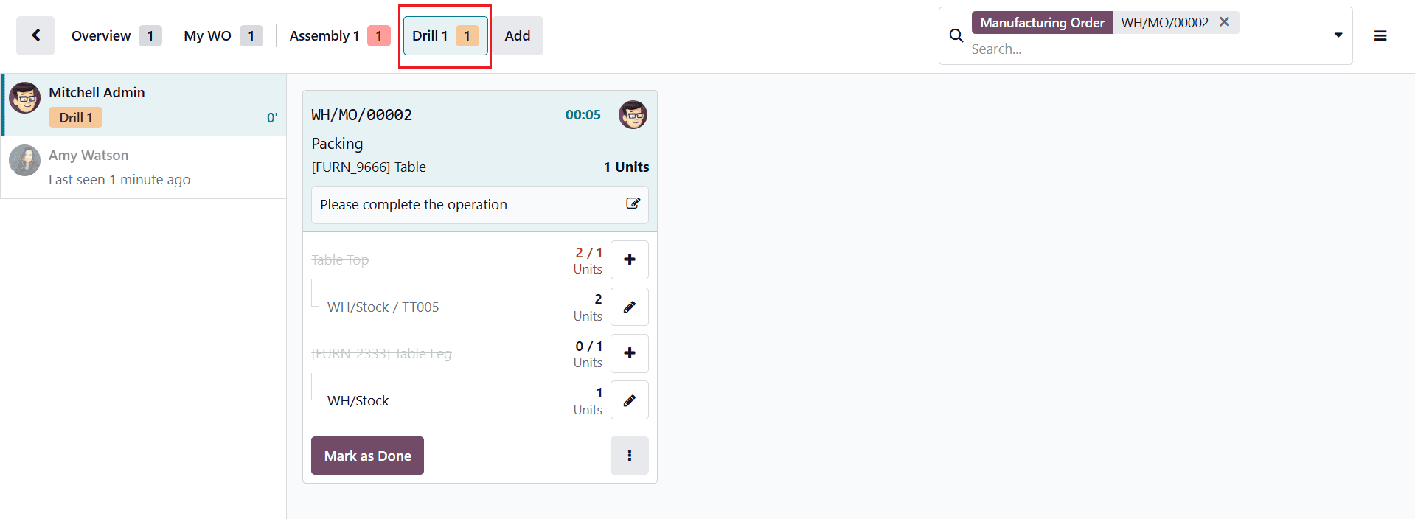The height and width of the screenshot is (519, 1415).
Task: Edit the operation instructions with pencil icon
Action: (632, 204)
